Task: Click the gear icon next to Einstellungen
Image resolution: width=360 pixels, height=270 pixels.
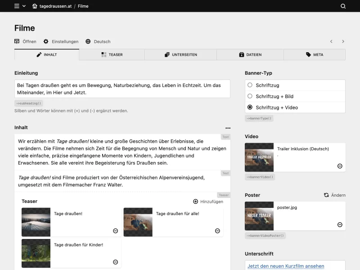Action: click(x=45, y=41)
